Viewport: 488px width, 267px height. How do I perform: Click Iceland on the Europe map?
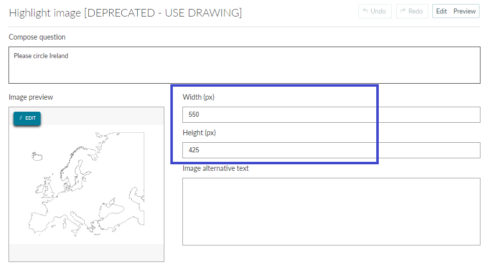(x=37, y=156)
